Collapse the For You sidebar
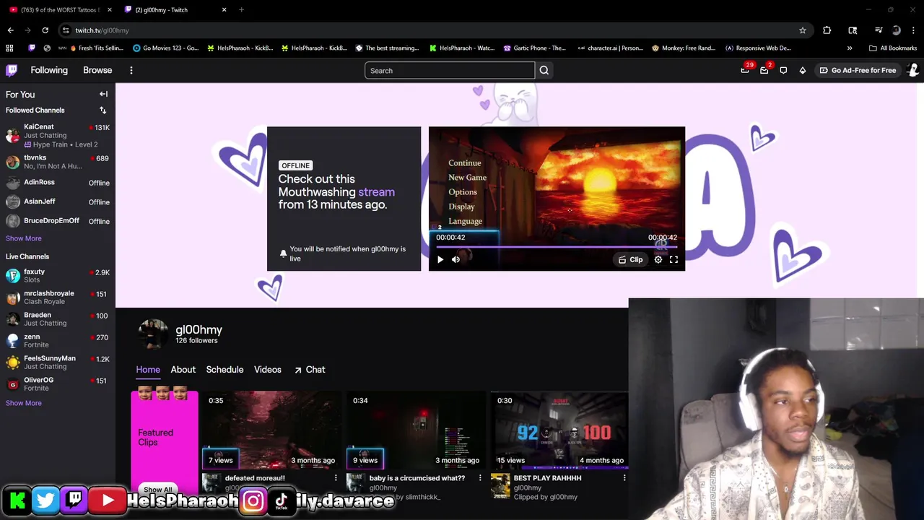This screenshot has height=520, width=924. pyautogui.click(x=103, y=94)
